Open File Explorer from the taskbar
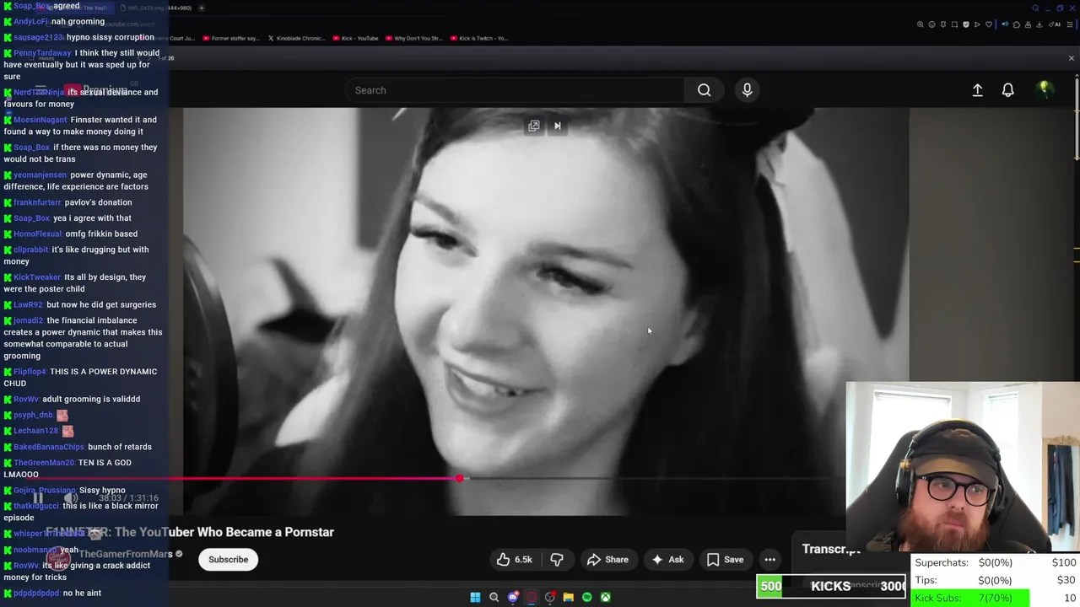 (x=568, y=597)
